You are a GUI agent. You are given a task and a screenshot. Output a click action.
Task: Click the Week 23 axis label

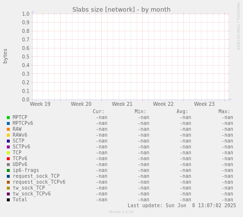click(x=204, y=104)
